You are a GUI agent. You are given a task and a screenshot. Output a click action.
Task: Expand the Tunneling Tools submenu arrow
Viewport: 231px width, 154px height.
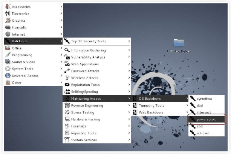click(188, 106)
